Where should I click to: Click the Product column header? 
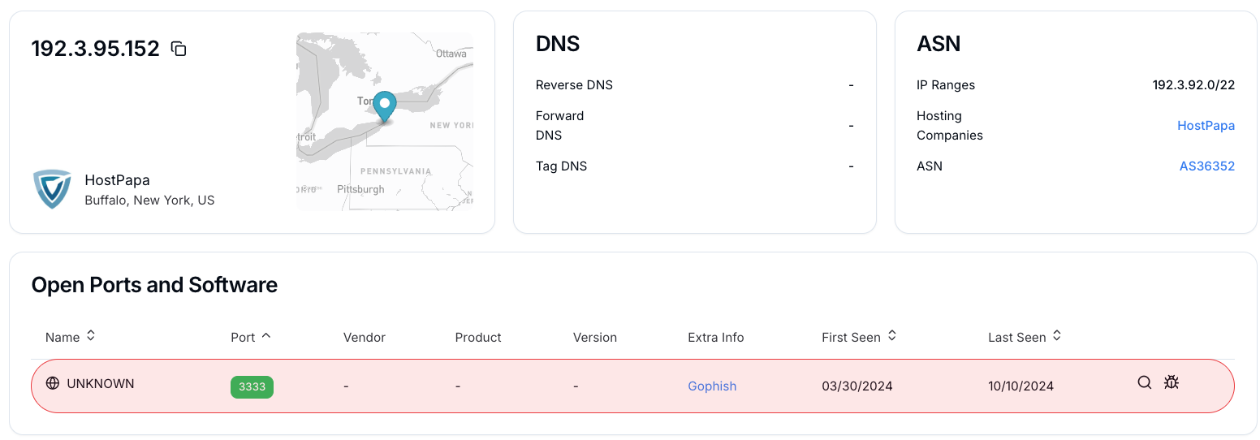click(x=478, y=337)
